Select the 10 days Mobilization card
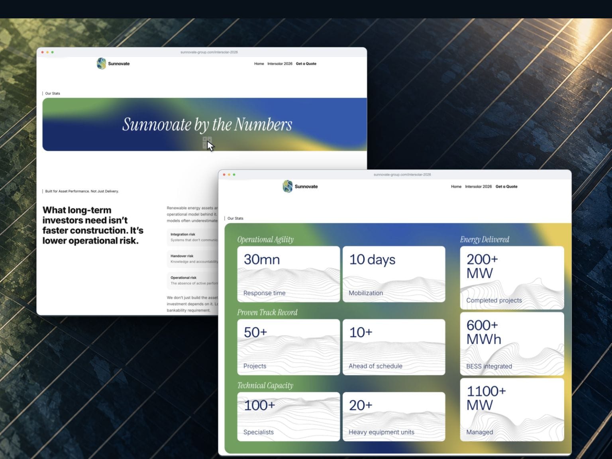 pyautogui.click(x=394, y=274)
